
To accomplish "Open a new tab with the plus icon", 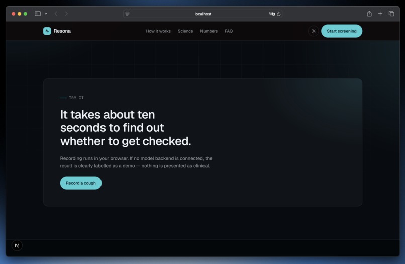I will [380, 14].
